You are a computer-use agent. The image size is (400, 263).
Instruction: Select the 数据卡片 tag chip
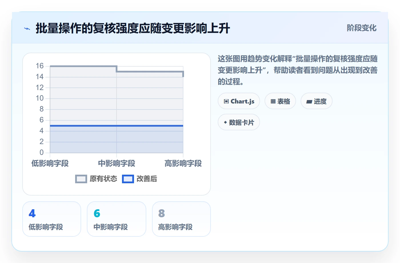239,122
